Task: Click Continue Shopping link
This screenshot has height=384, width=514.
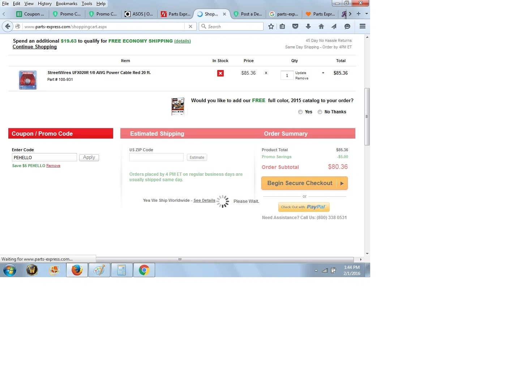Action: pos(35,47)
